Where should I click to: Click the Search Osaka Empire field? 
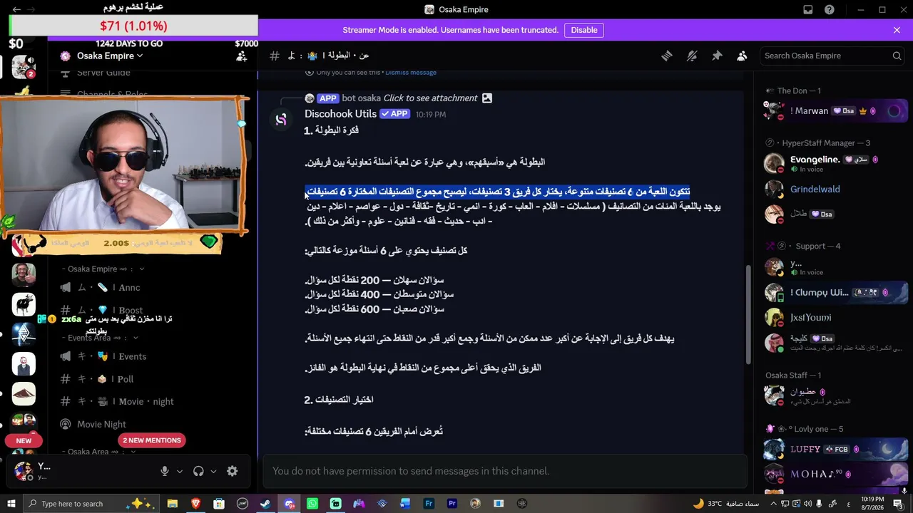coord(833,56)
